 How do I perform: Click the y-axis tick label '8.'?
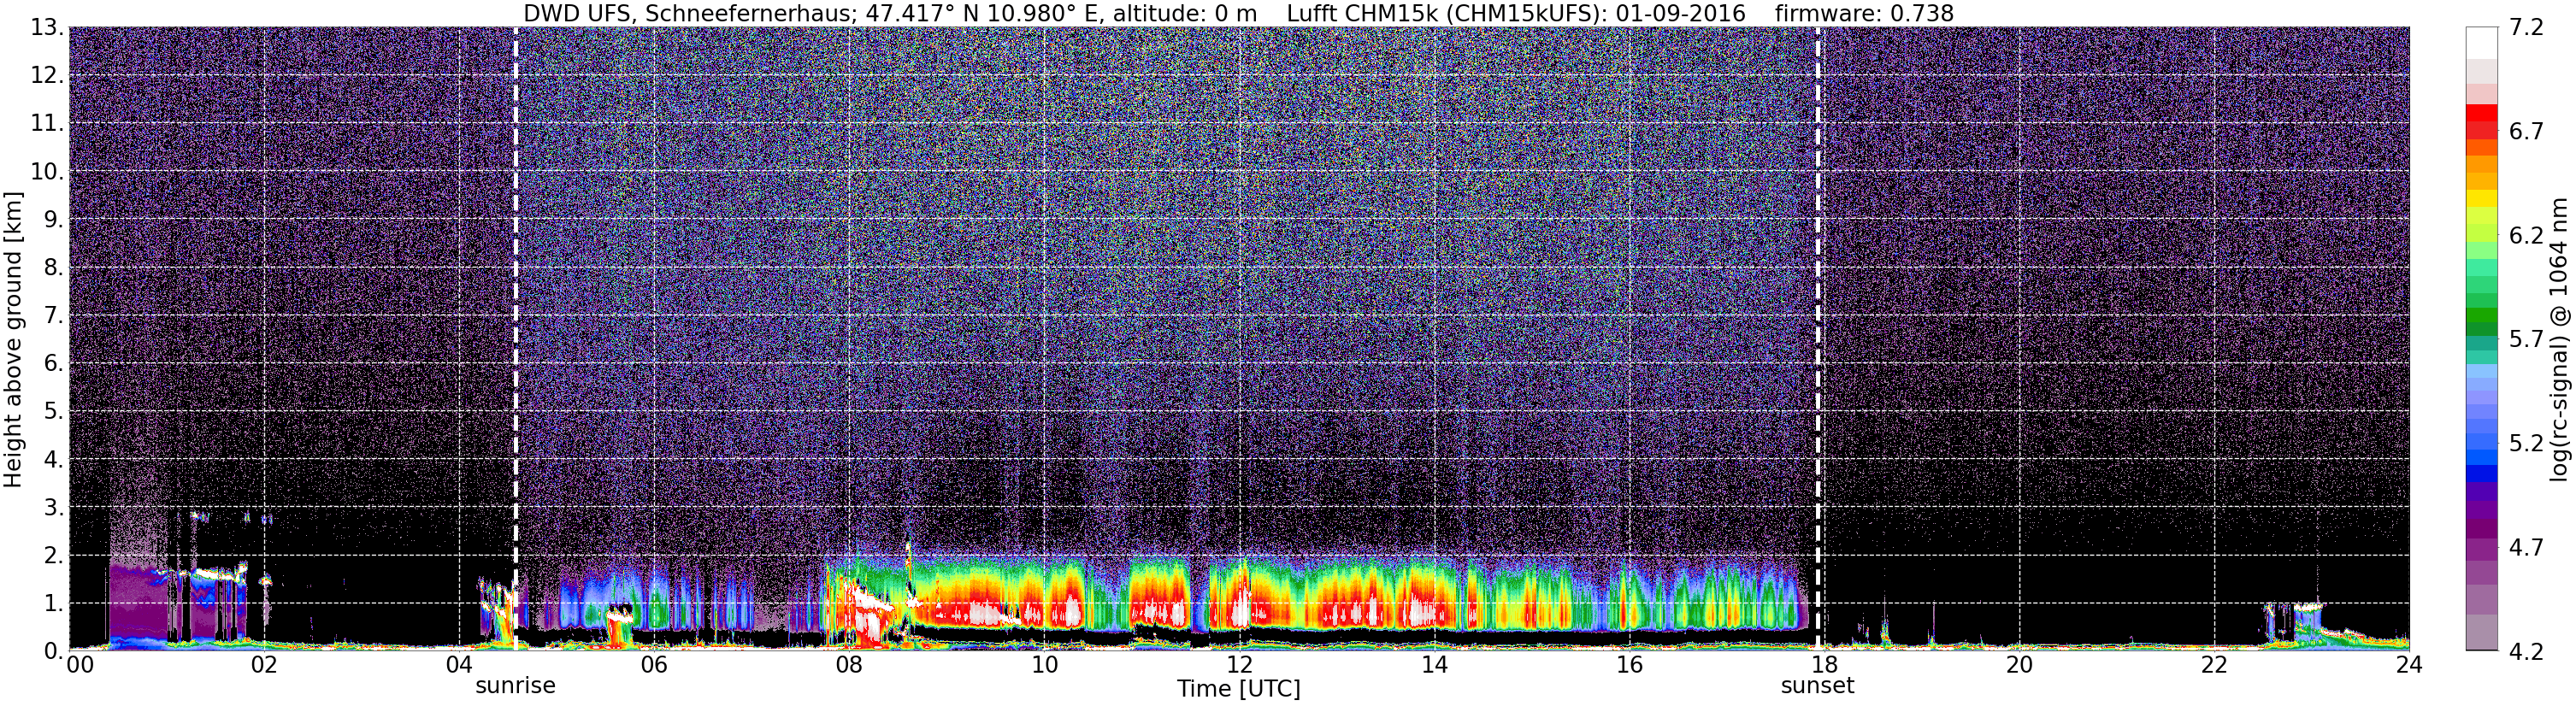pos(54,268)
